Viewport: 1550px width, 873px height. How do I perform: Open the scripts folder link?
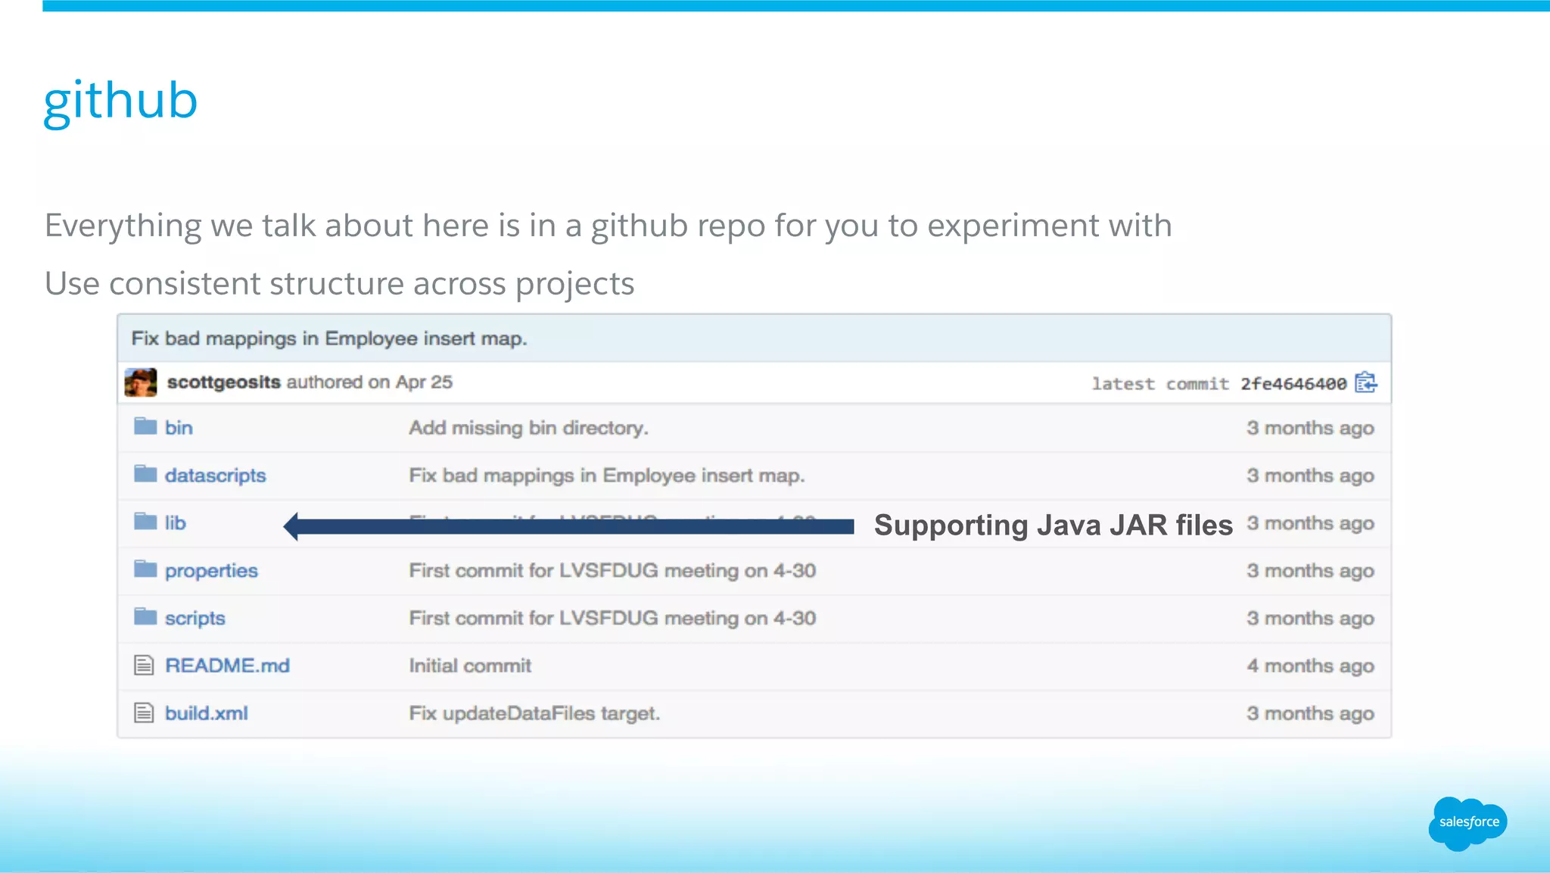click(195, 619)
